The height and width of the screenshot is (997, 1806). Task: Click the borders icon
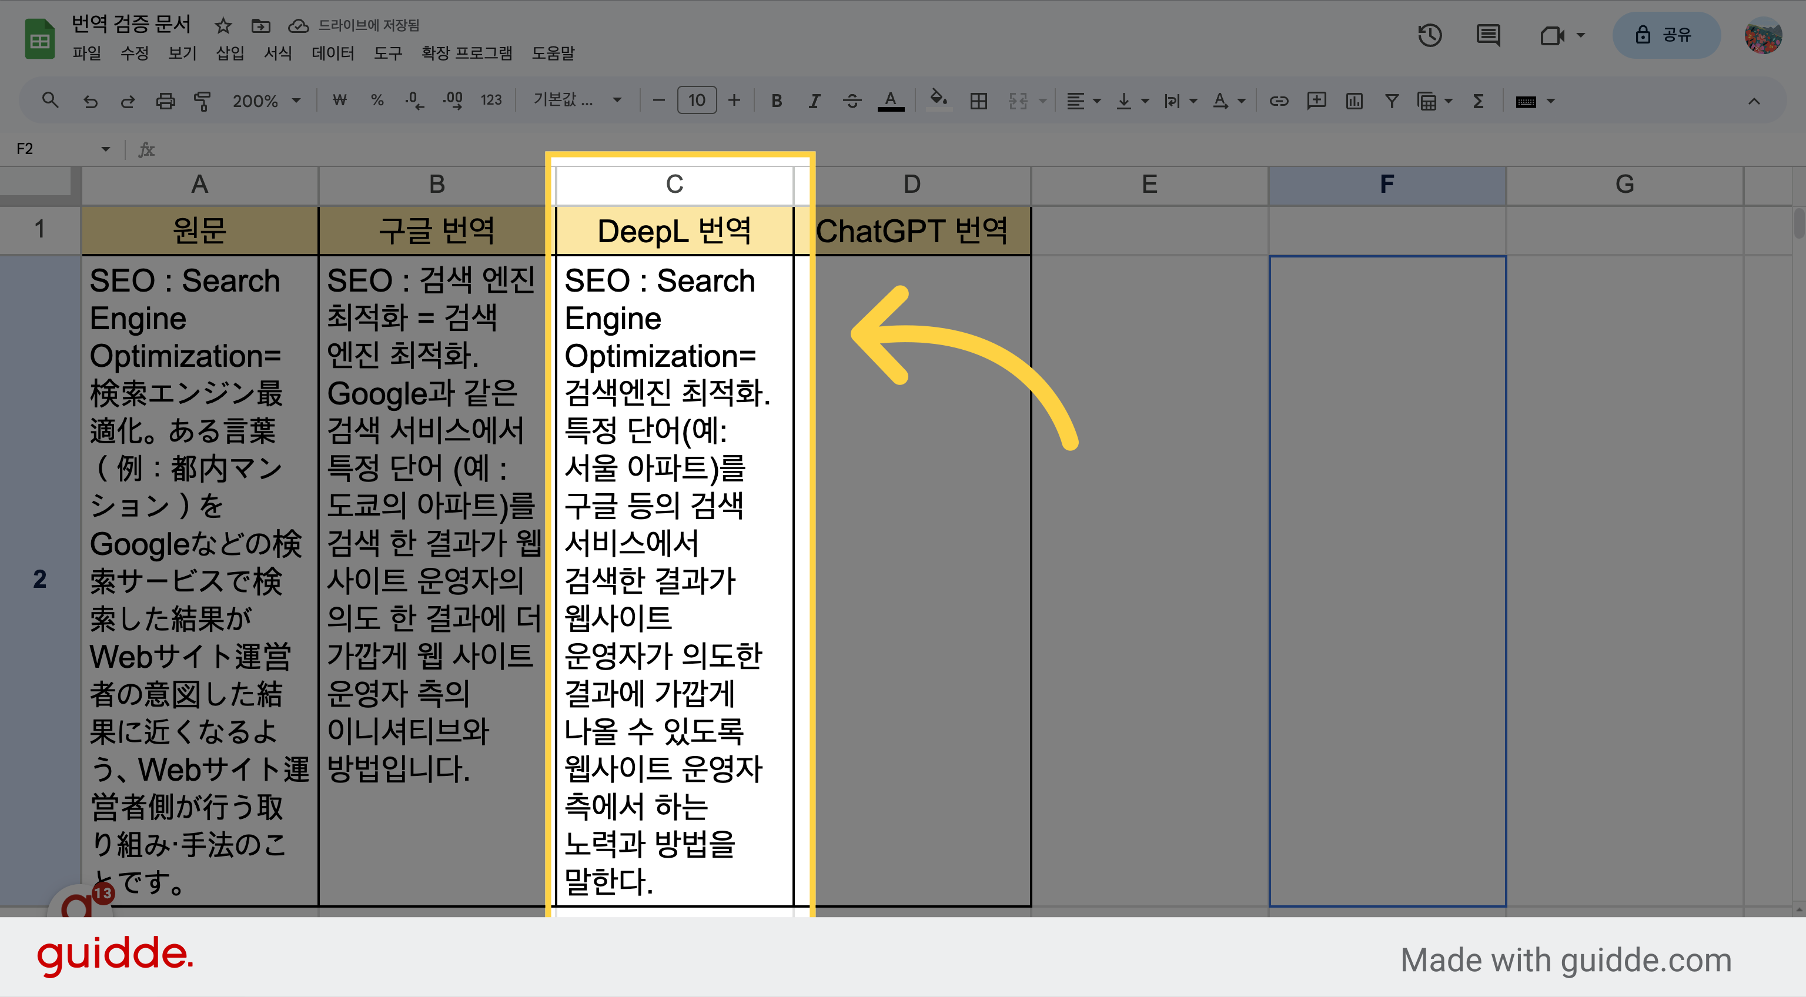tap(978, 101)
